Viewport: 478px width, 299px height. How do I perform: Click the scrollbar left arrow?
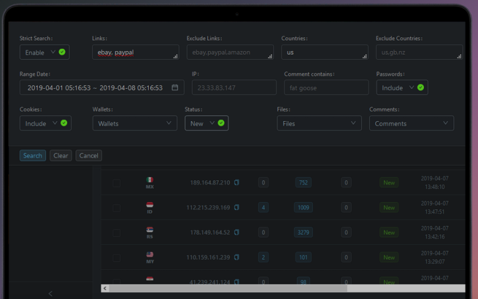[x=105, y=288]
